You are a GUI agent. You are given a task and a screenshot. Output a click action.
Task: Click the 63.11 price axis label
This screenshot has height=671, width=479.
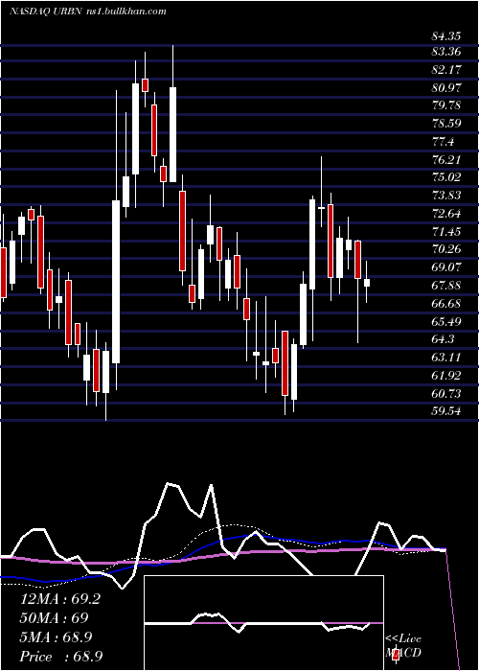pyautogui.click(x=446, y=358)
